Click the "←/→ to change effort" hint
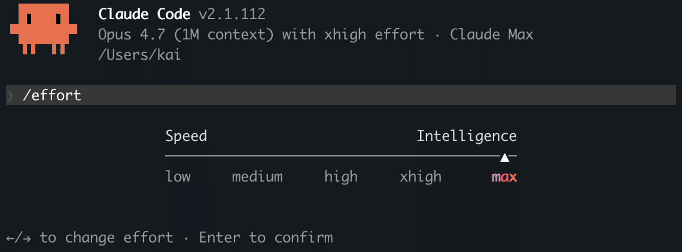The width and height of the screenshot is (682, 252). click(x=90, y=238)
